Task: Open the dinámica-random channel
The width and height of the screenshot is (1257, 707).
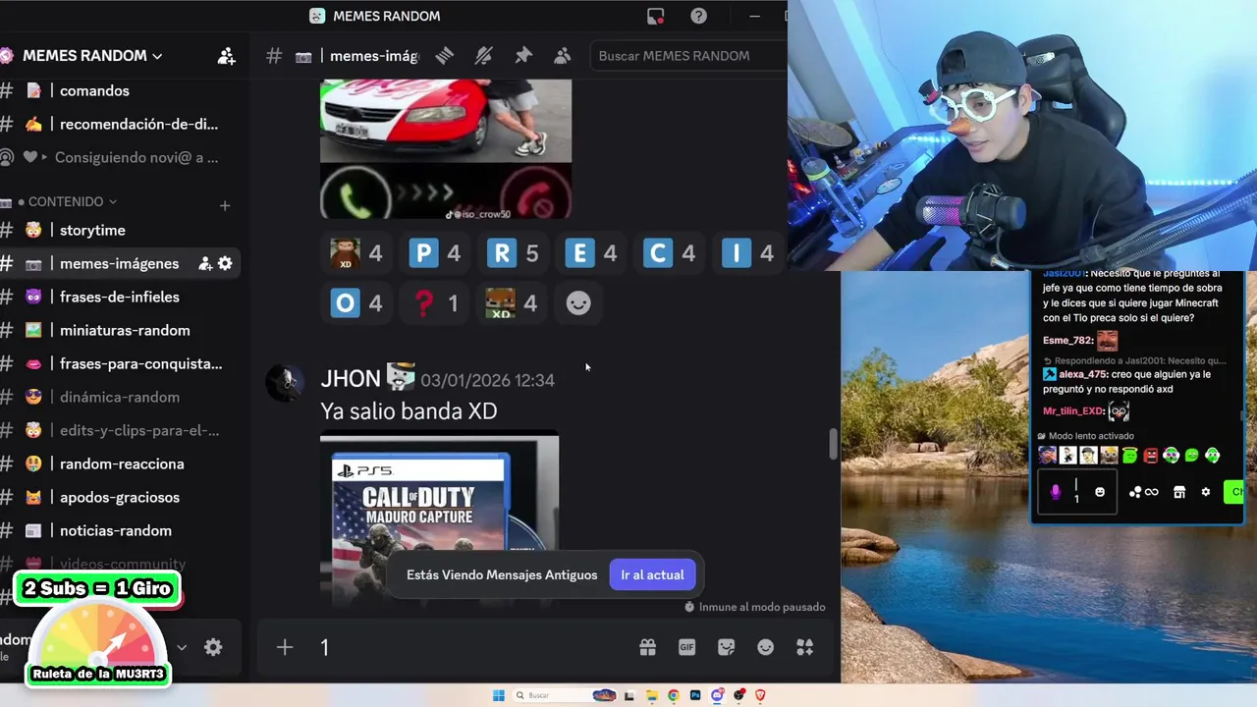Action: tap(118, 397)
